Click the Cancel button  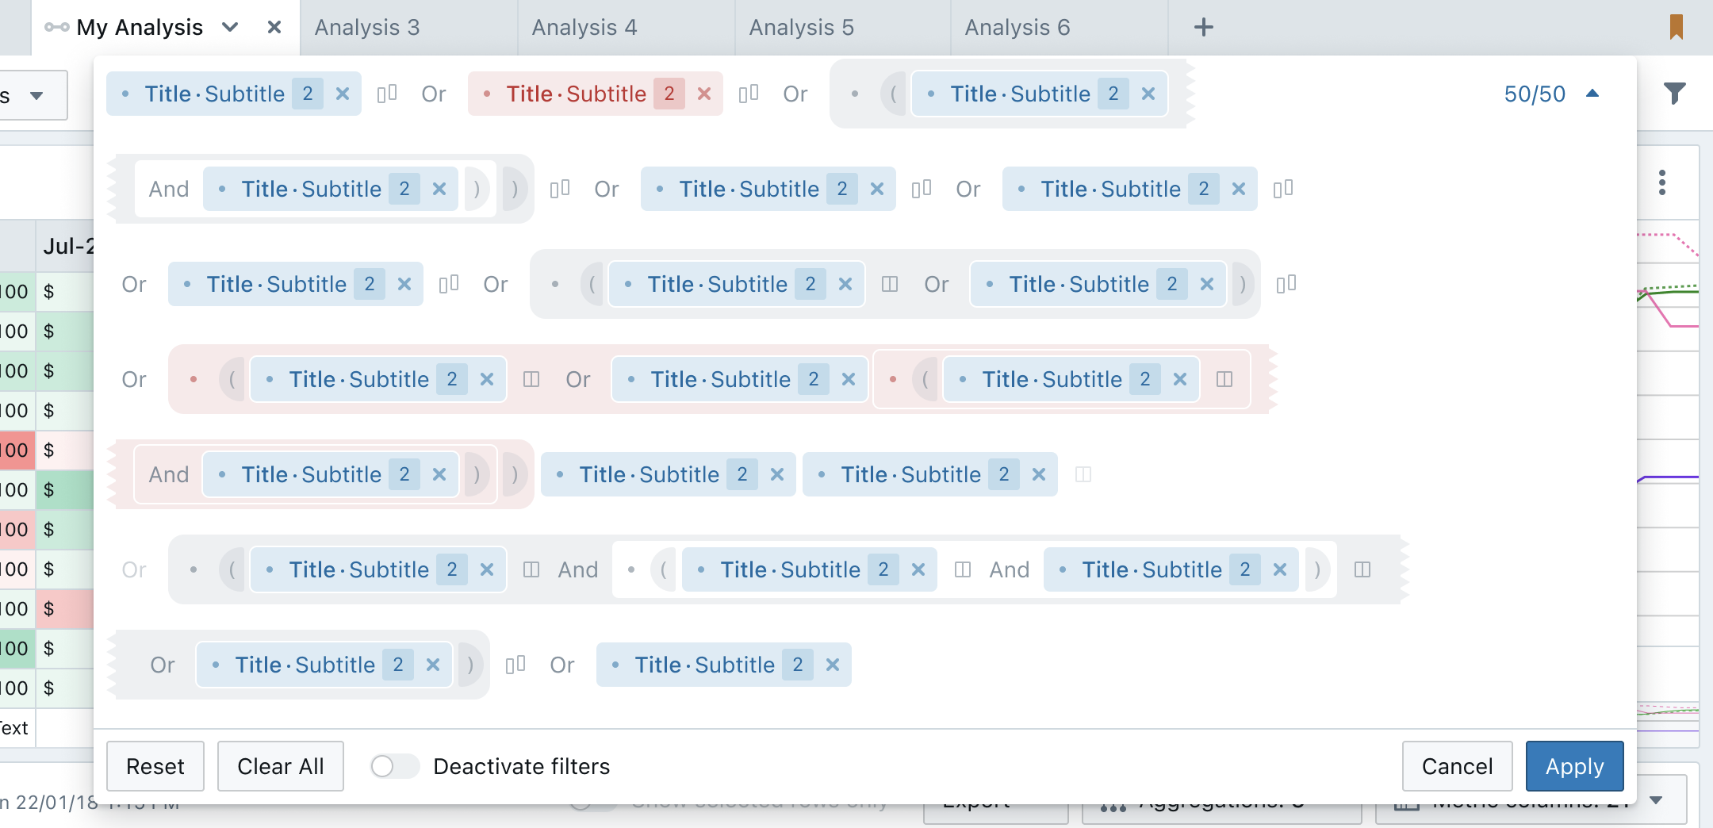tap(1457, 766)
